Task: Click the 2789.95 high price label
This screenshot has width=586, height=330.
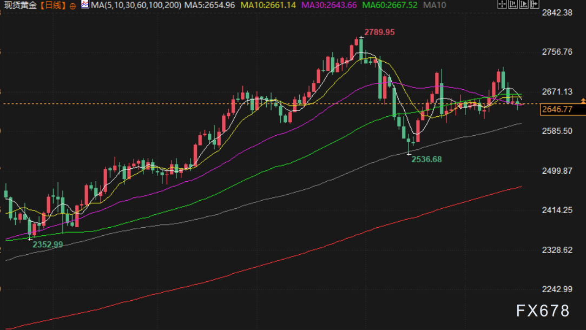Action: pos(379,32)
